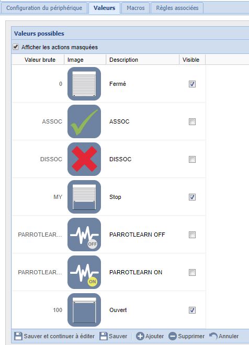Click the PARROTLEARN OFF waveform icon

click(84, 235)
